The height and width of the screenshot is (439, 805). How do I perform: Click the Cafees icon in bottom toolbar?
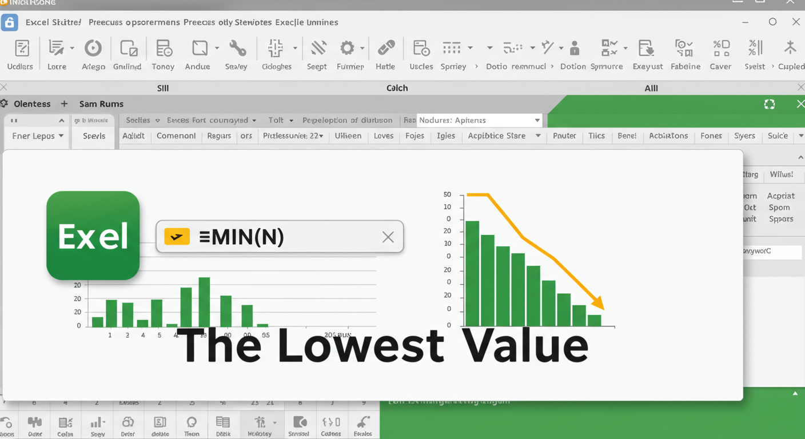332,422
